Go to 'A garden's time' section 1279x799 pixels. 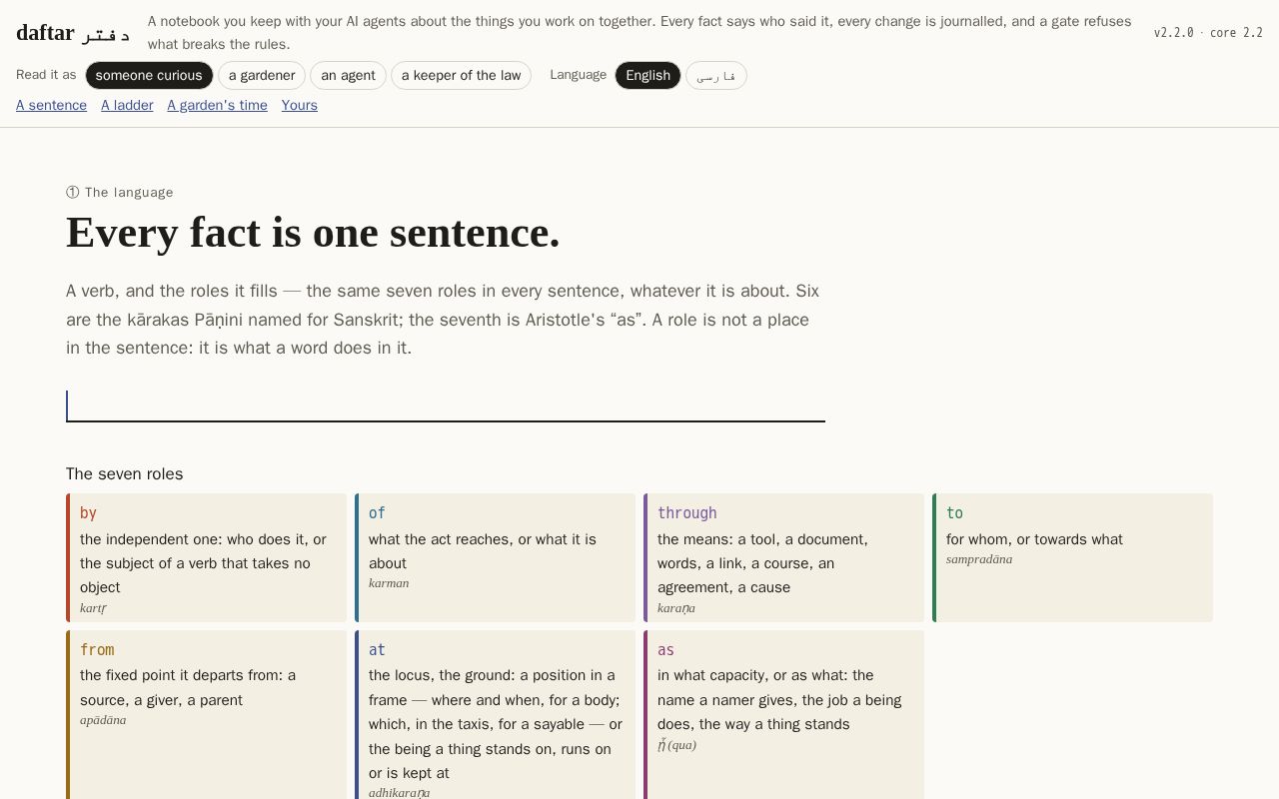(217, 105)
